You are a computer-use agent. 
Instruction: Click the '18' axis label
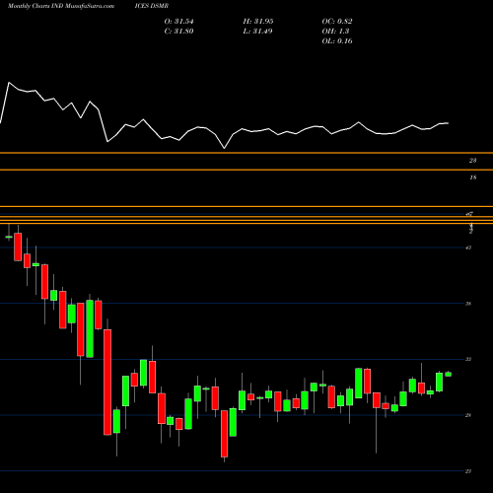473,177
